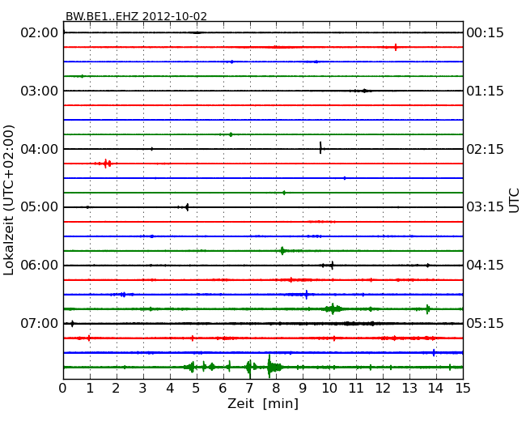Select the 00:15 UTC label
This screenshot has height=421, width=526.
[x=485, y=33]
